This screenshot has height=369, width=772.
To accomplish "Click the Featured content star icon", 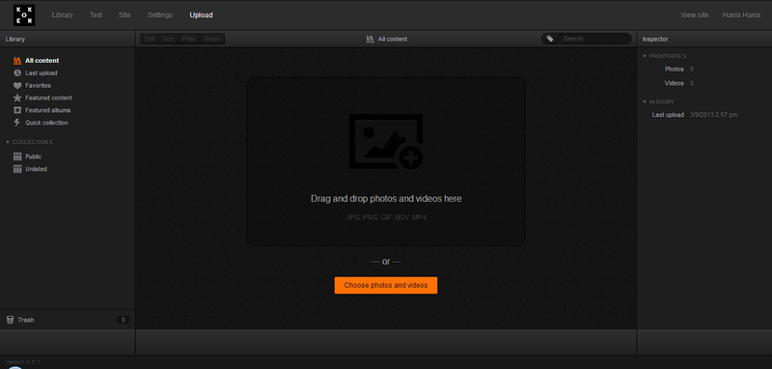I will pyautogui.click(x=17, y=98).
